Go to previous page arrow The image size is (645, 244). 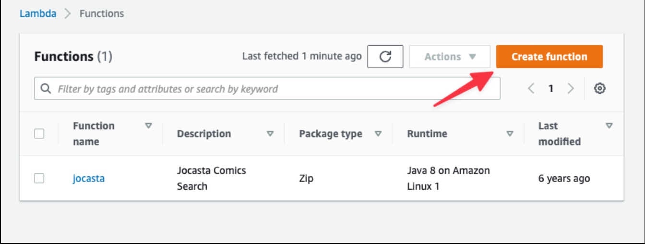tap(531, 88)
